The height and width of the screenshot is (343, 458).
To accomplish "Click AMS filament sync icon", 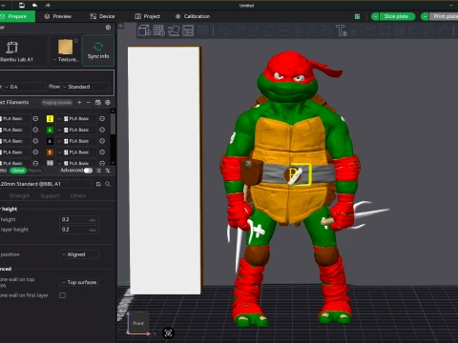I will [98, 102].
